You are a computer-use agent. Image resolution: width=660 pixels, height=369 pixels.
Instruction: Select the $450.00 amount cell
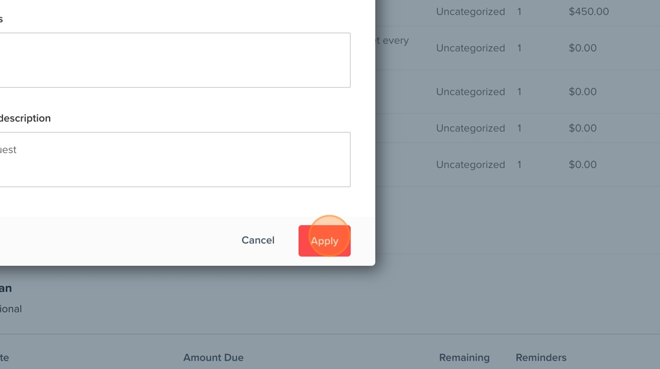pos(588,11)
